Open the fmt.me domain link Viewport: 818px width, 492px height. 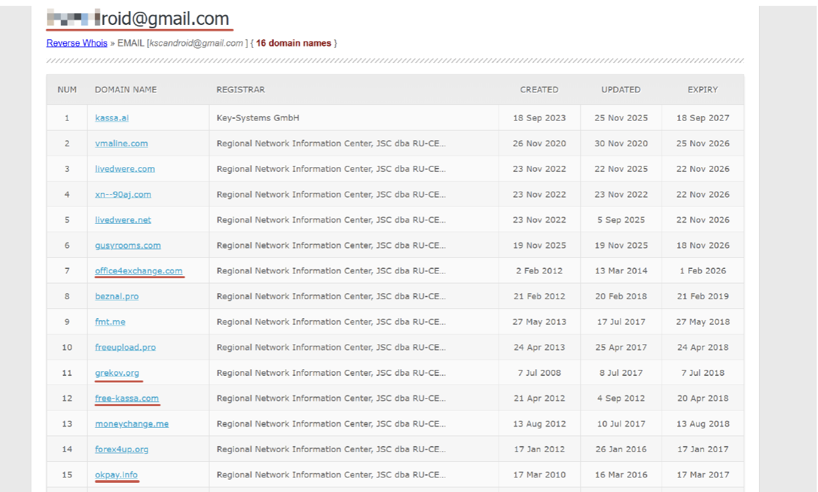pos(110,322)
